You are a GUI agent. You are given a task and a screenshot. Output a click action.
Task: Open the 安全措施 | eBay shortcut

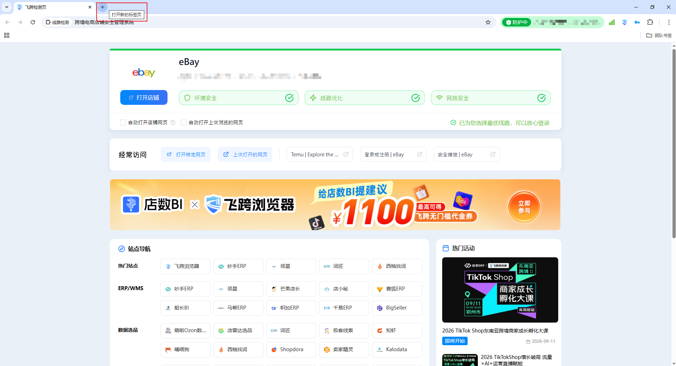467,154
